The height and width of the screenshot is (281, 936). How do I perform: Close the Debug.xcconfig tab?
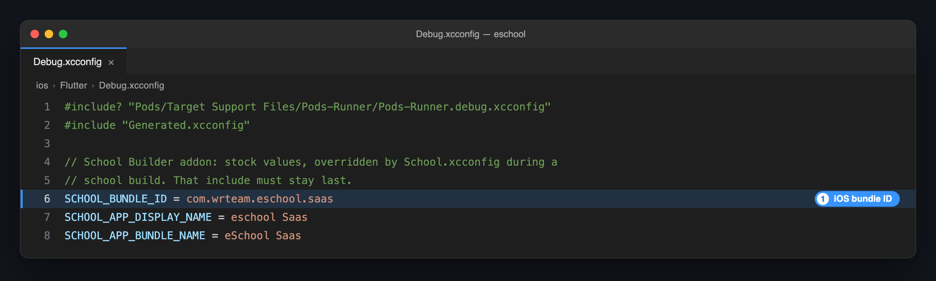(x=111, y=62)
